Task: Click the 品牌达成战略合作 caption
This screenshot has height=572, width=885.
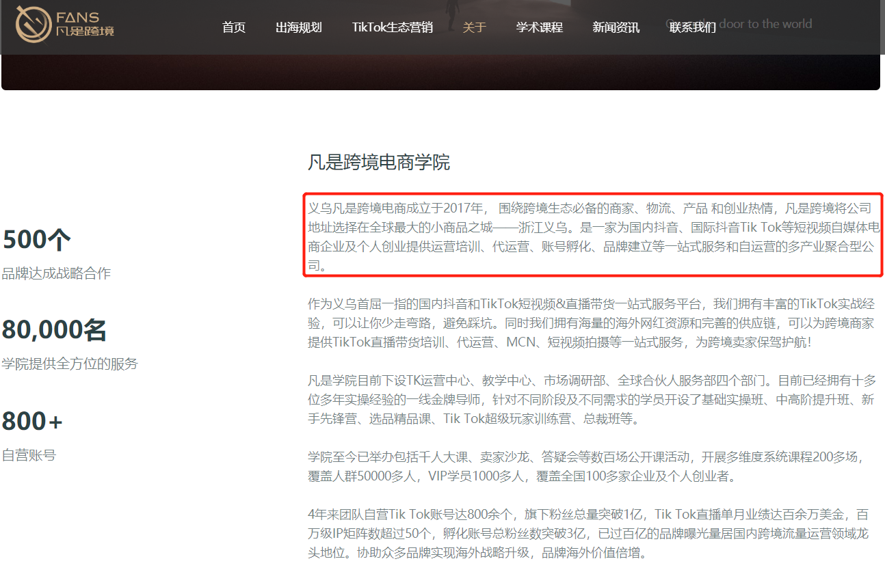Action: 56,273
